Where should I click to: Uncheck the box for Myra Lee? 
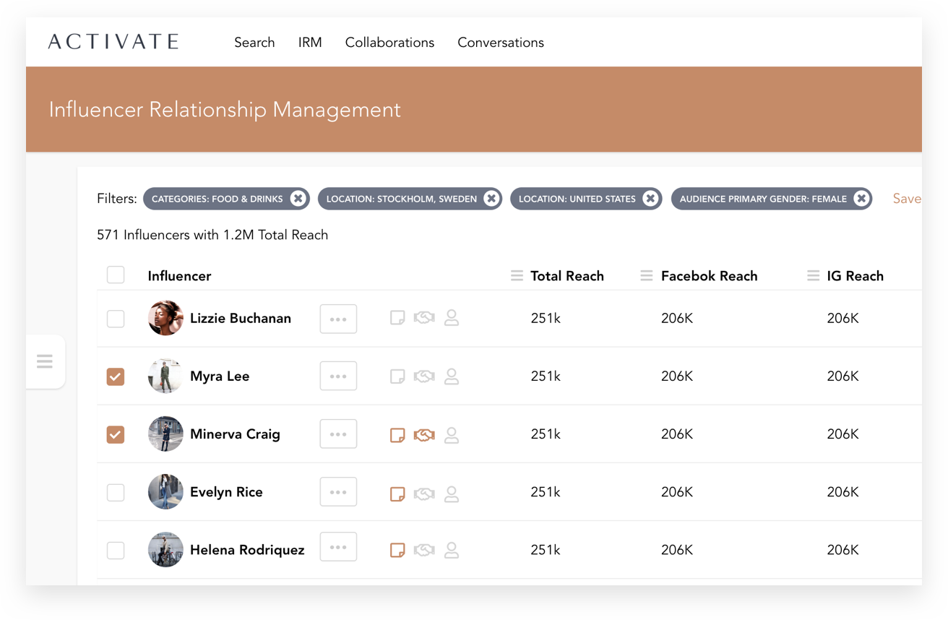click(116, 376)
